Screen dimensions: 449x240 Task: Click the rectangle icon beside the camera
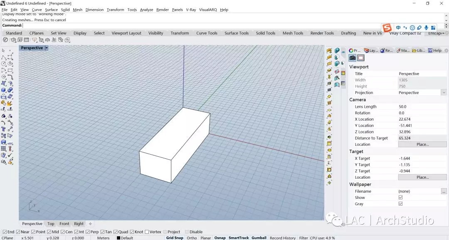point(361,58)
